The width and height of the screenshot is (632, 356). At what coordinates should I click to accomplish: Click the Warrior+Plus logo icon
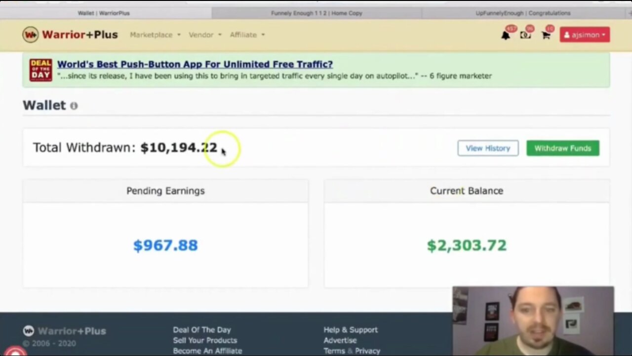31,35
